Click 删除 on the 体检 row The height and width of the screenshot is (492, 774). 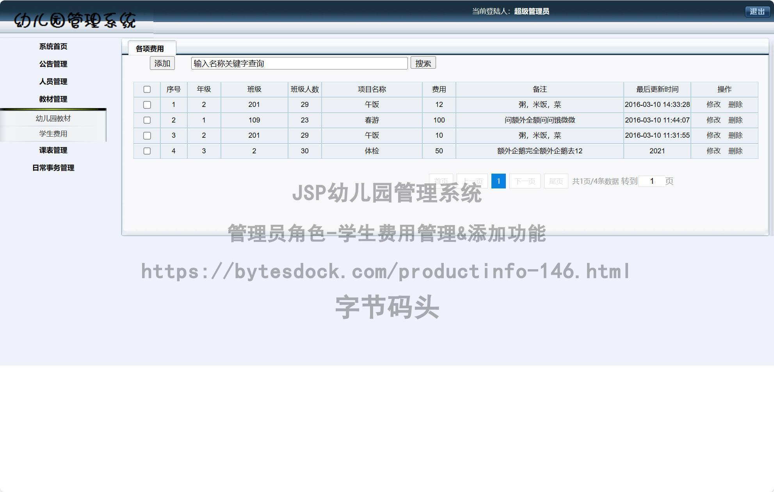[x=735, y=151]
